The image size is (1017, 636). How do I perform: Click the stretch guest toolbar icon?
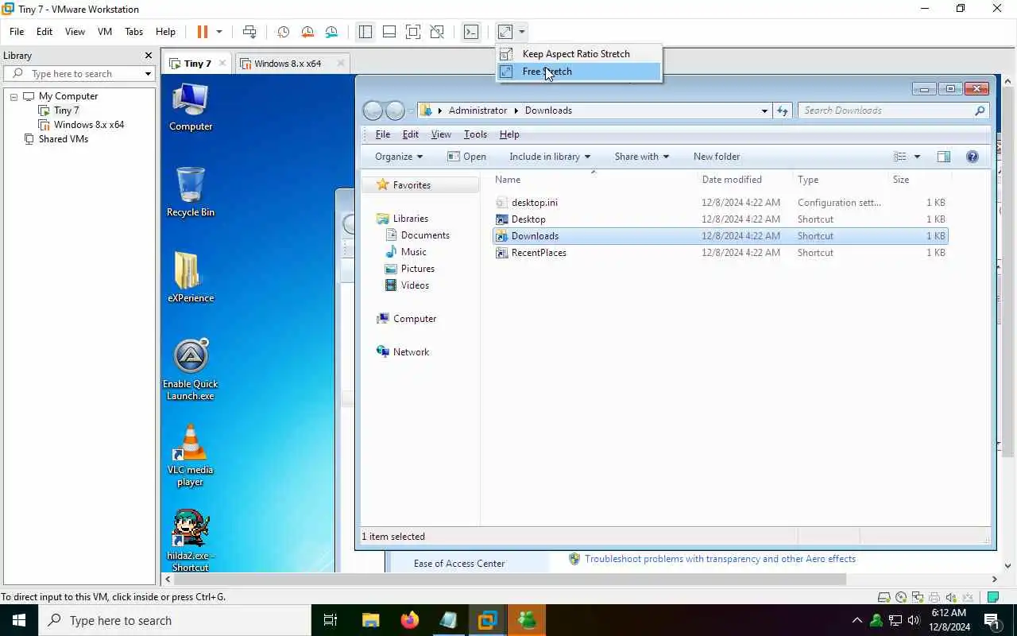pos(505,32)
